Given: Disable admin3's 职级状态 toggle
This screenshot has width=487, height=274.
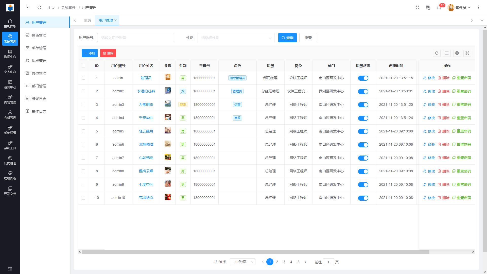Looking at the screenshot, I should 363,105.
